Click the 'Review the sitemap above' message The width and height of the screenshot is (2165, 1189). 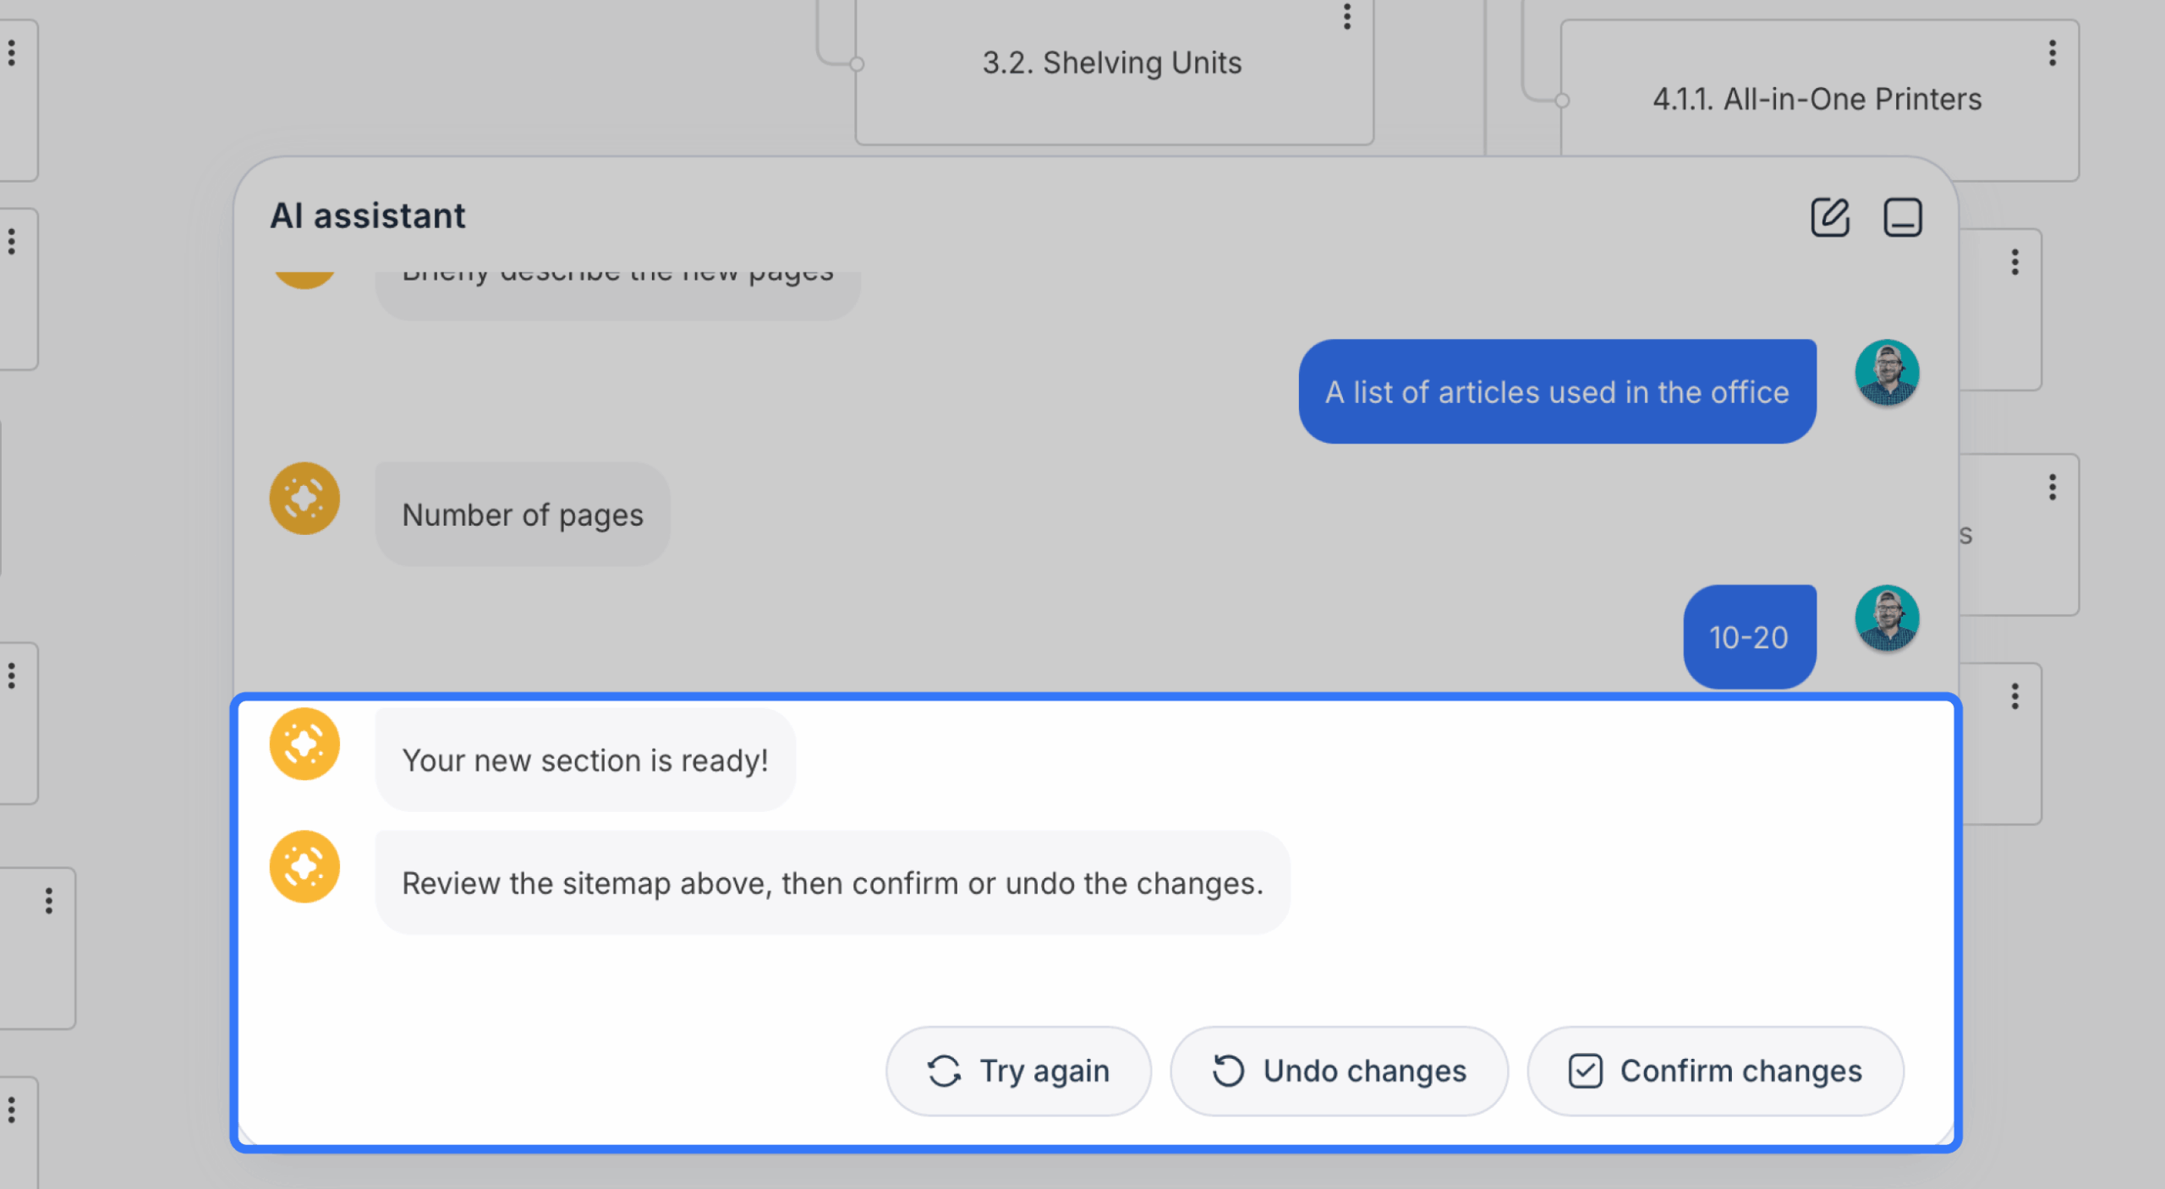click(x=832, y=883)
